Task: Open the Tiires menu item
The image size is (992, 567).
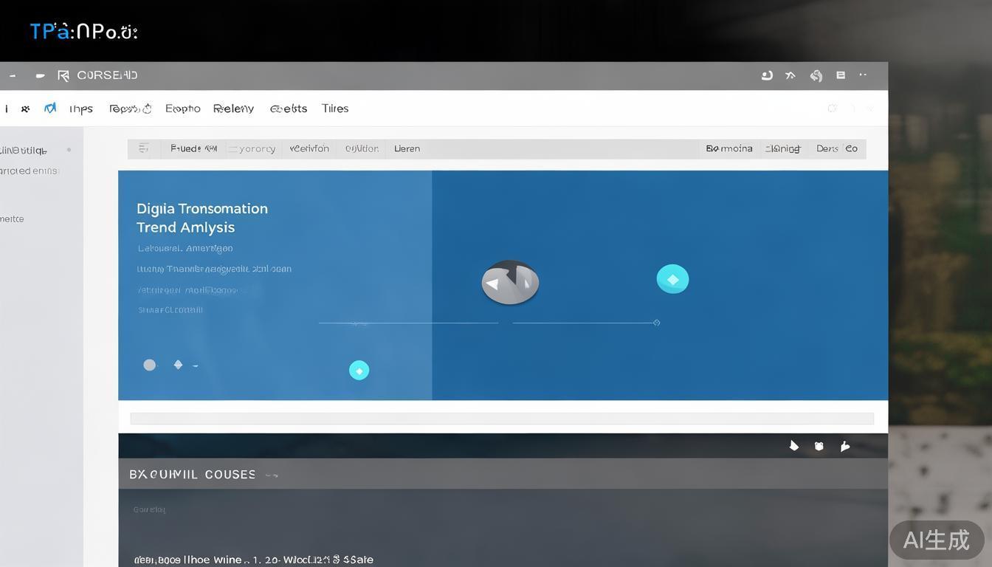Action: click(335, 109)
